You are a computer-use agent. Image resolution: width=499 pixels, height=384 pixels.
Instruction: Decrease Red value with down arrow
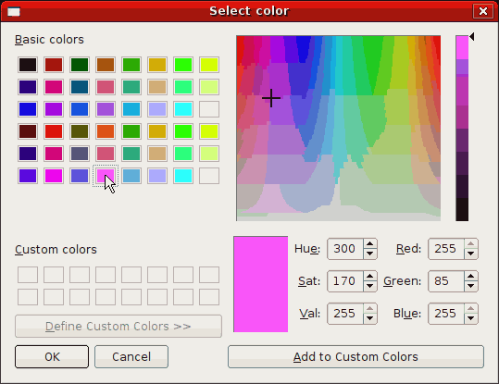coord(470,254)
